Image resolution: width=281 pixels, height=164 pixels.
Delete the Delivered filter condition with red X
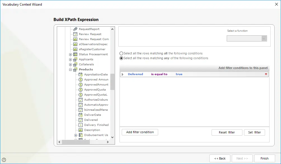[266, 74]
